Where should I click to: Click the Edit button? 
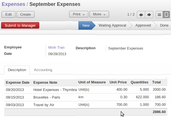coord(8,14)
